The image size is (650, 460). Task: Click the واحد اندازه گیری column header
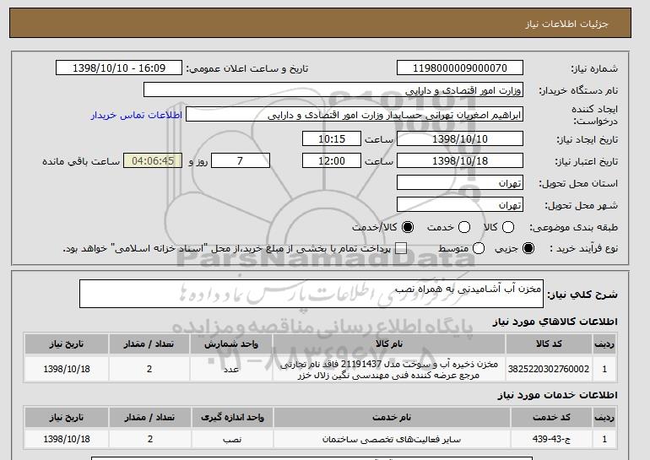tap(232, 417)
